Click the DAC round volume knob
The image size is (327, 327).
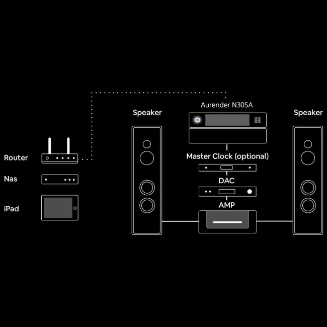click(250, 192)
